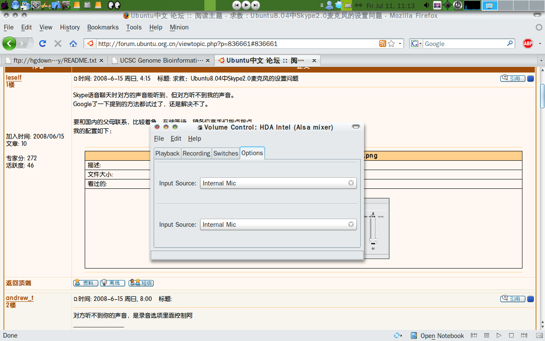545x341 pixels.
Task: Close the UCSC Genome Bioinformatics tab
Action: [208, 61]
